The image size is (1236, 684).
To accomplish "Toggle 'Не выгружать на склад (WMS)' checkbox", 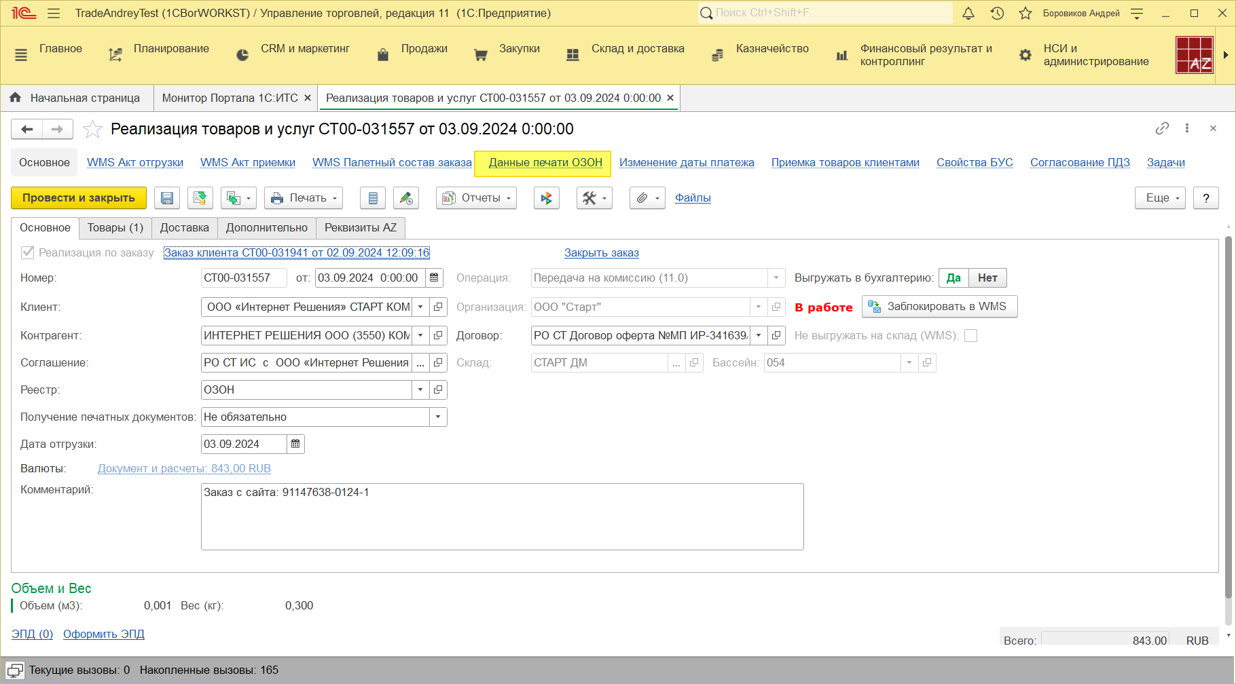I will (x=971, y=336).
